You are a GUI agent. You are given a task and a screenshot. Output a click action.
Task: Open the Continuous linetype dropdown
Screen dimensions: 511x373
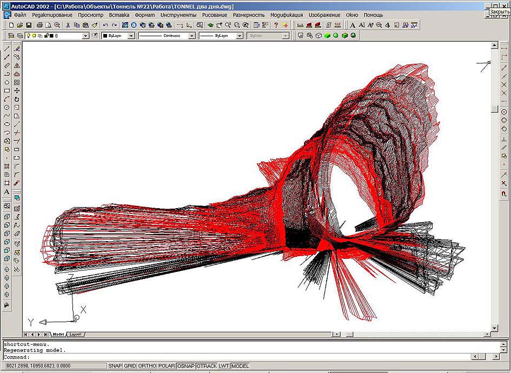click(x=191, y=36)
